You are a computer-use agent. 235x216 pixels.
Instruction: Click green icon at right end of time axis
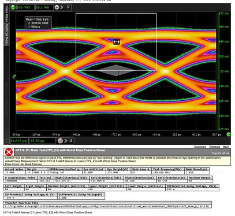[x=228, y=134]
